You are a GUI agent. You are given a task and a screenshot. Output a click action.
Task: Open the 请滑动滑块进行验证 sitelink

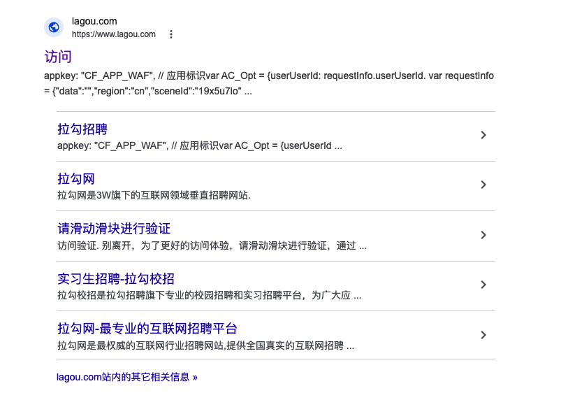click(114, 229)
